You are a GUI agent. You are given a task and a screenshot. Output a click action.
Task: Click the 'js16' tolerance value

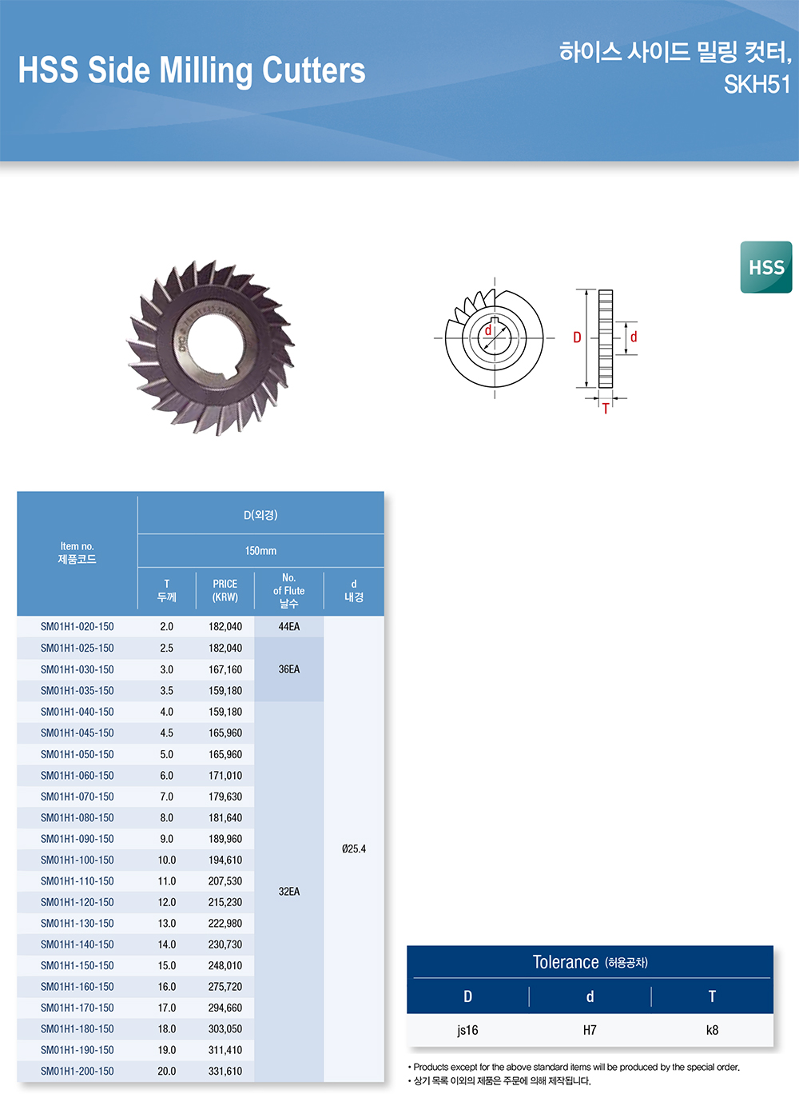click(467, 1030)
